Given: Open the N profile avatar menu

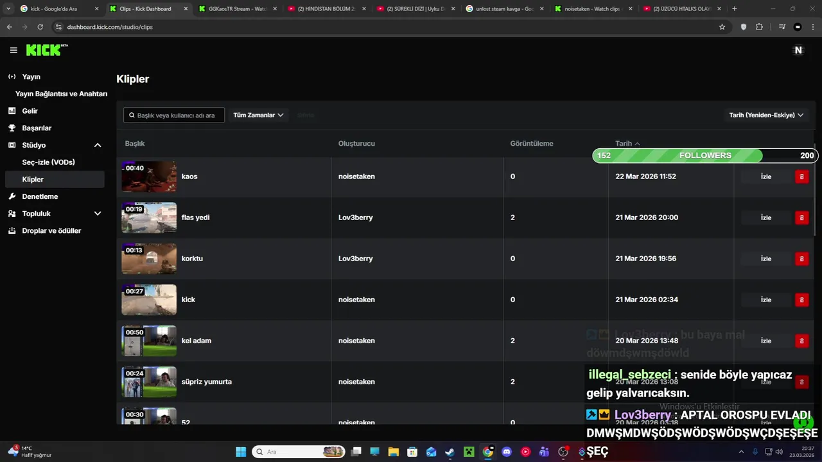Looking at the screenshot, I should click(798, 50).
